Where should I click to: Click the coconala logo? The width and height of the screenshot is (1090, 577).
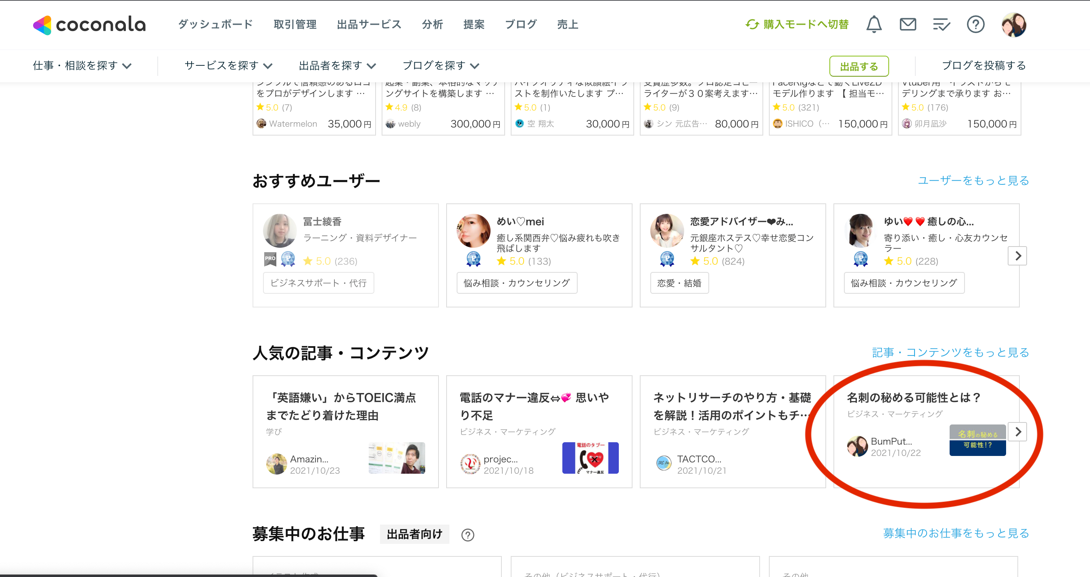coord(89,25)
